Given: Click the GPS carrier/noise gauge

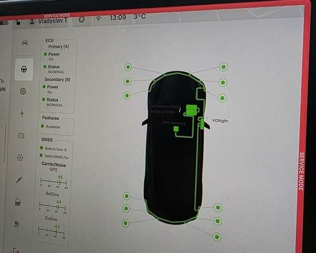Looking at the screenshot, I should [x=53, y=182].
